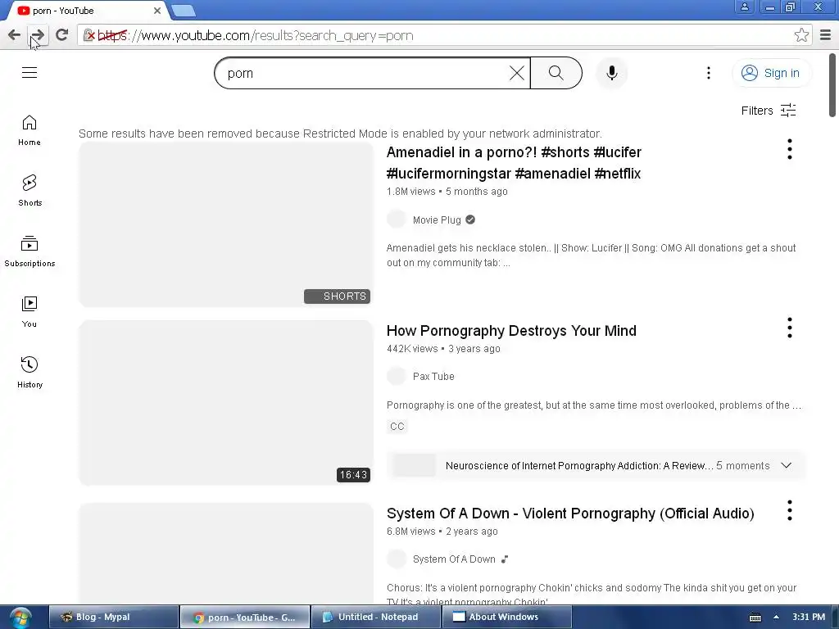839x629 pixels.
Task: Open the 16:43 video thumbnail
Action: [226, 403]
